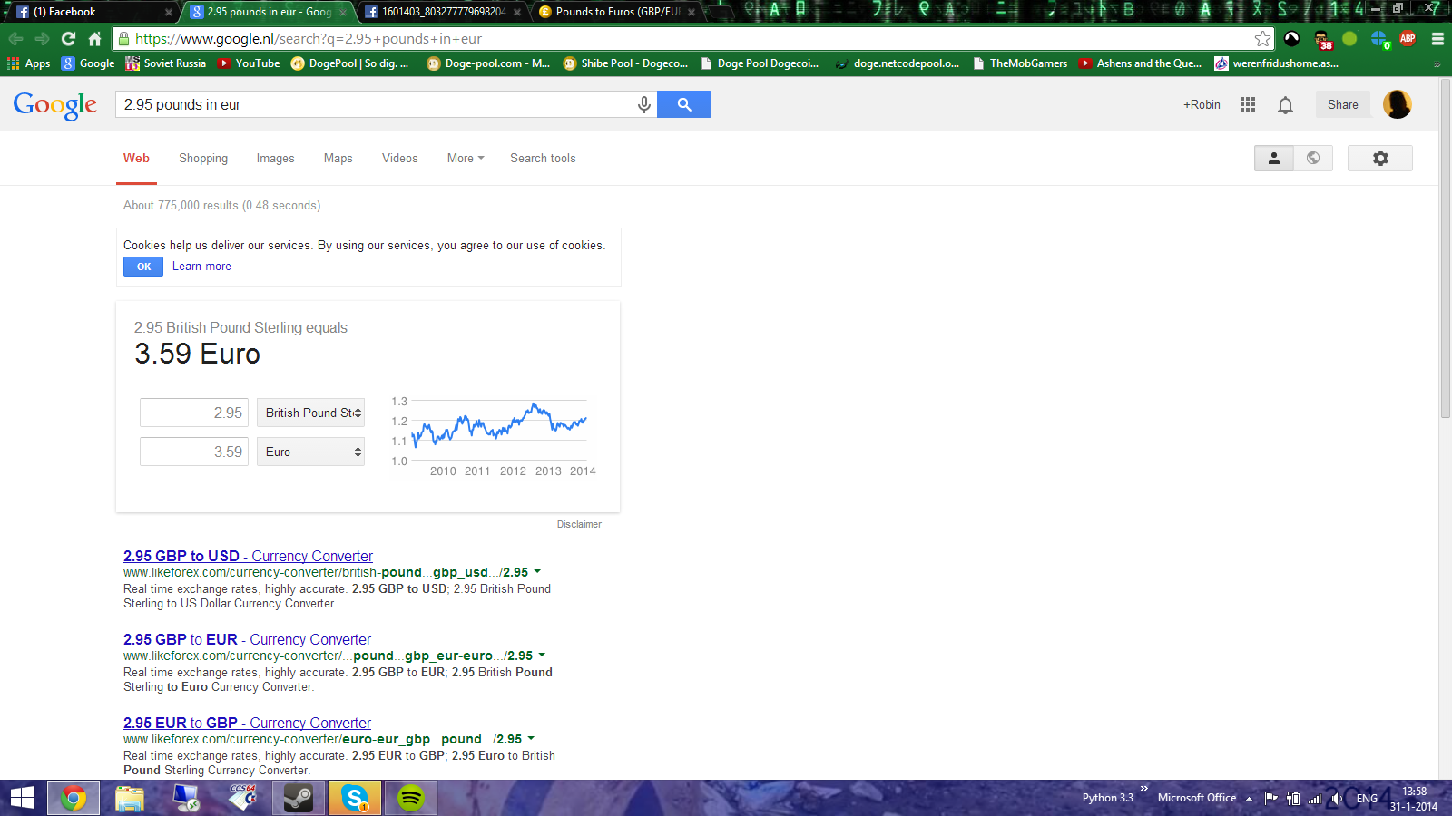This screenshot has width=1452, height=816.
Task: Click the Google search input field
Action: [x=377, y=104]
